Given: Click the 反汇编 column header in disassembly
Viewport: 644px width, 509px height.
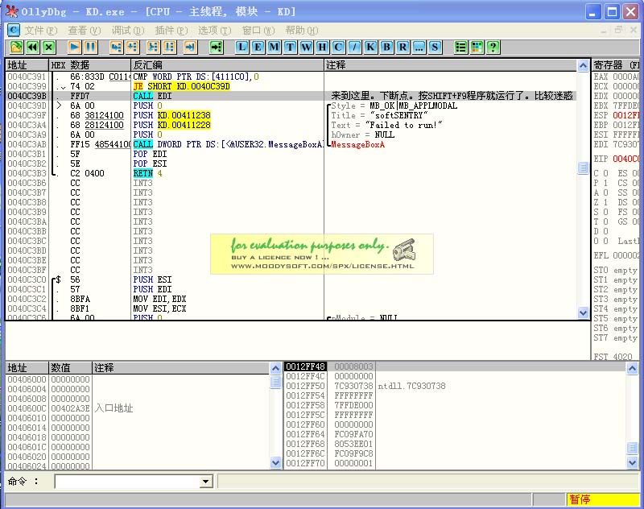Looking at the screenshot, I should click(228, 65).
